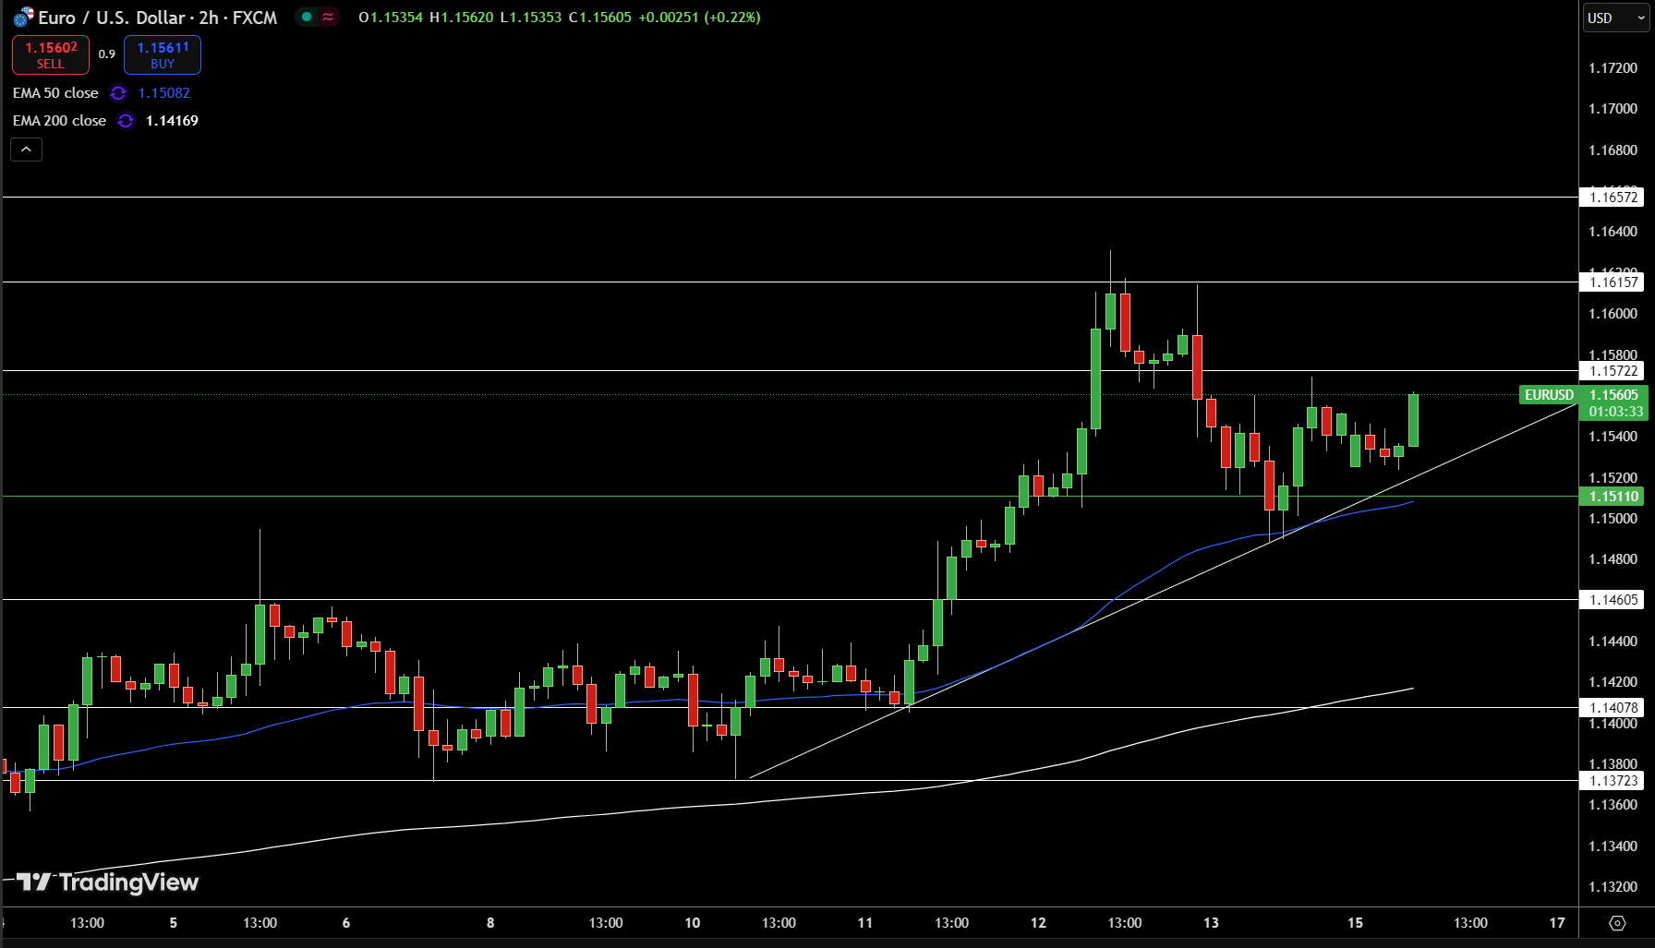Click the EMA 50 value 1.15082
1655x948 pixels.
coord(163,93)
